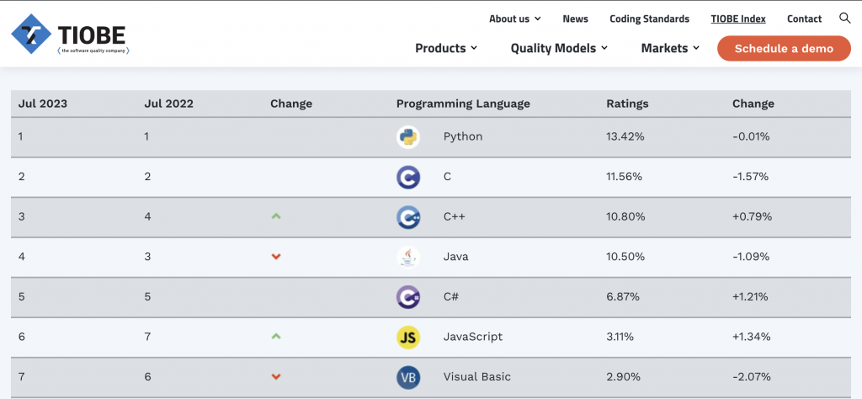
Task: Click the TIOBE logo in the header
Action: coord(69,35)
